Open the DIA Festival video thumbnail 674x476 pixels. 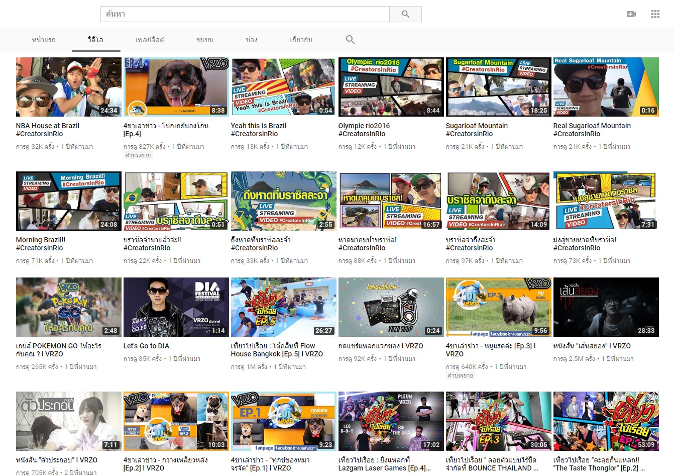(x=176, y=307)
